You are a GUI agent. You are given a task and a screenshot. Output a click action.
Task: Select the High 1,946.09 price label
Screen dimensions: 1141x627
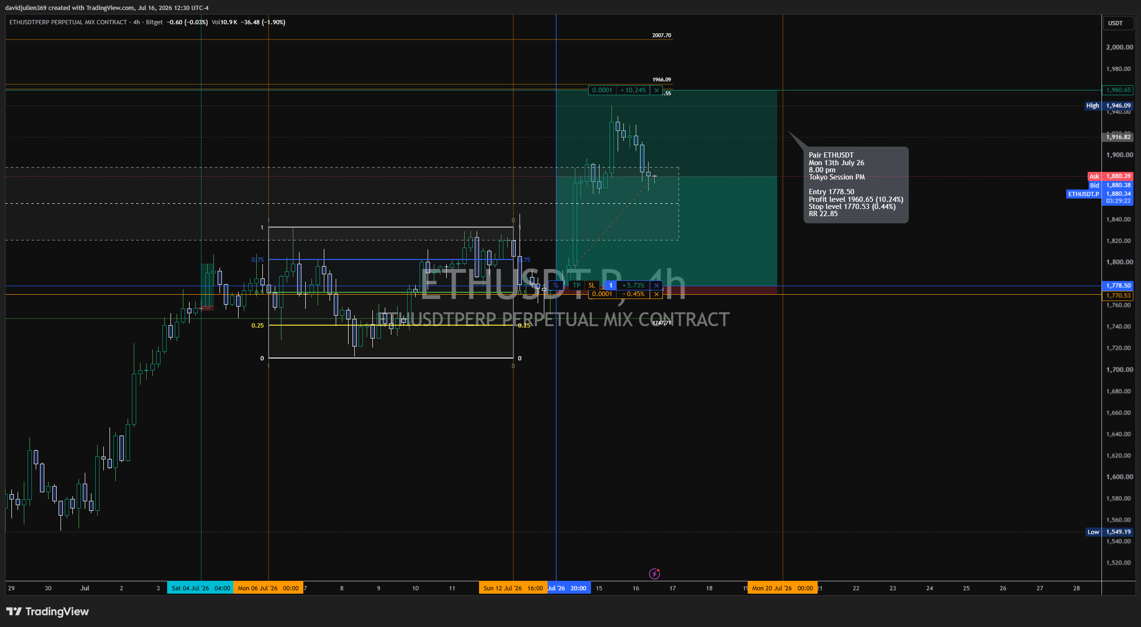[x=1109, y=106]
